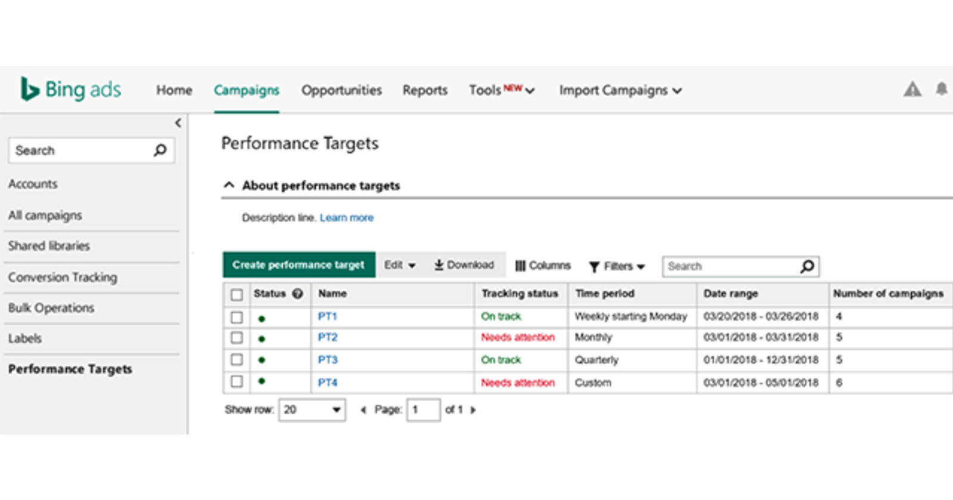Click the Page number input box

(x=423, y=410)
